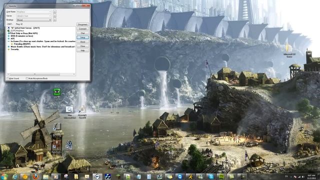This screenshot has width=320, height=180.
Task: Click the Ventrilo headset taskbar icon
Action: pyautogui.click(x=97, y=176)
